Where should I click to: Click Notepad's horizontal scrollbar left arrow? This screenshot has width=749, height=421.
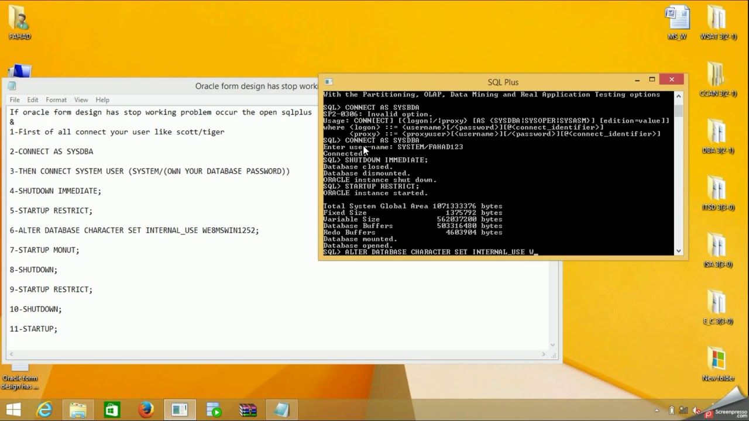point(11,354)
